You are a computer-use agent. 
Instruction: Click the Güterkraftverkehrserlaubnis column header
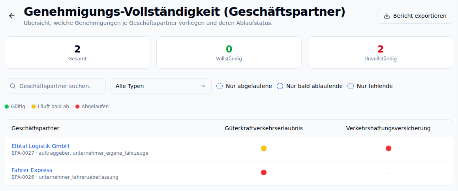(x=264, y=128)
